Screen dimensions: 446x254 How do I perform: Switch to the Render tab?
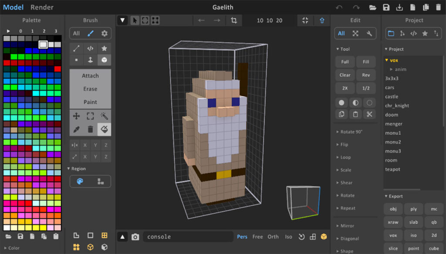click(x=42, y=7)
